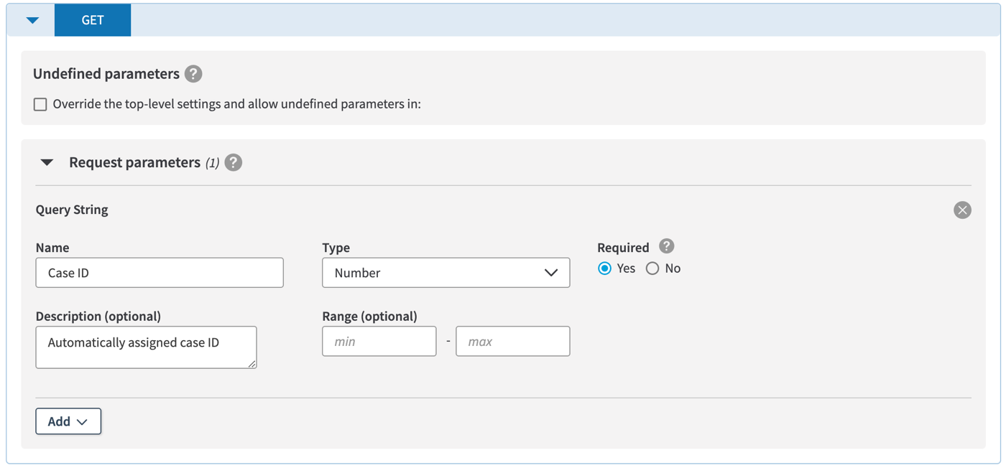Open help for Undefined parameters
The width and height of the screenshot is (1006, 468).
pos(193,74)
